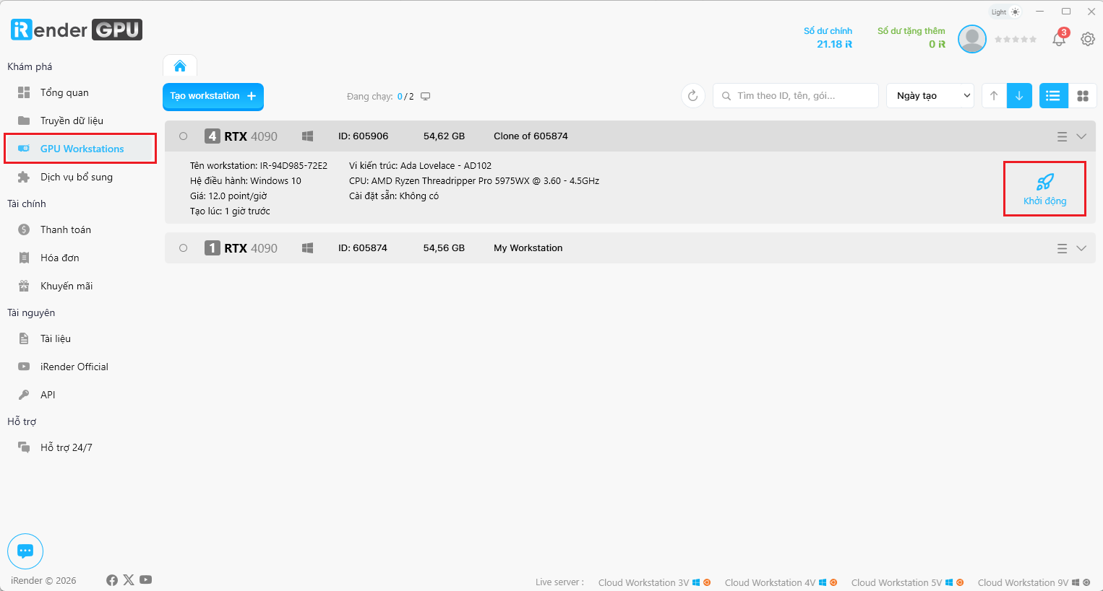
Task: Click text ID: 605874
Action: pos(363,248)
